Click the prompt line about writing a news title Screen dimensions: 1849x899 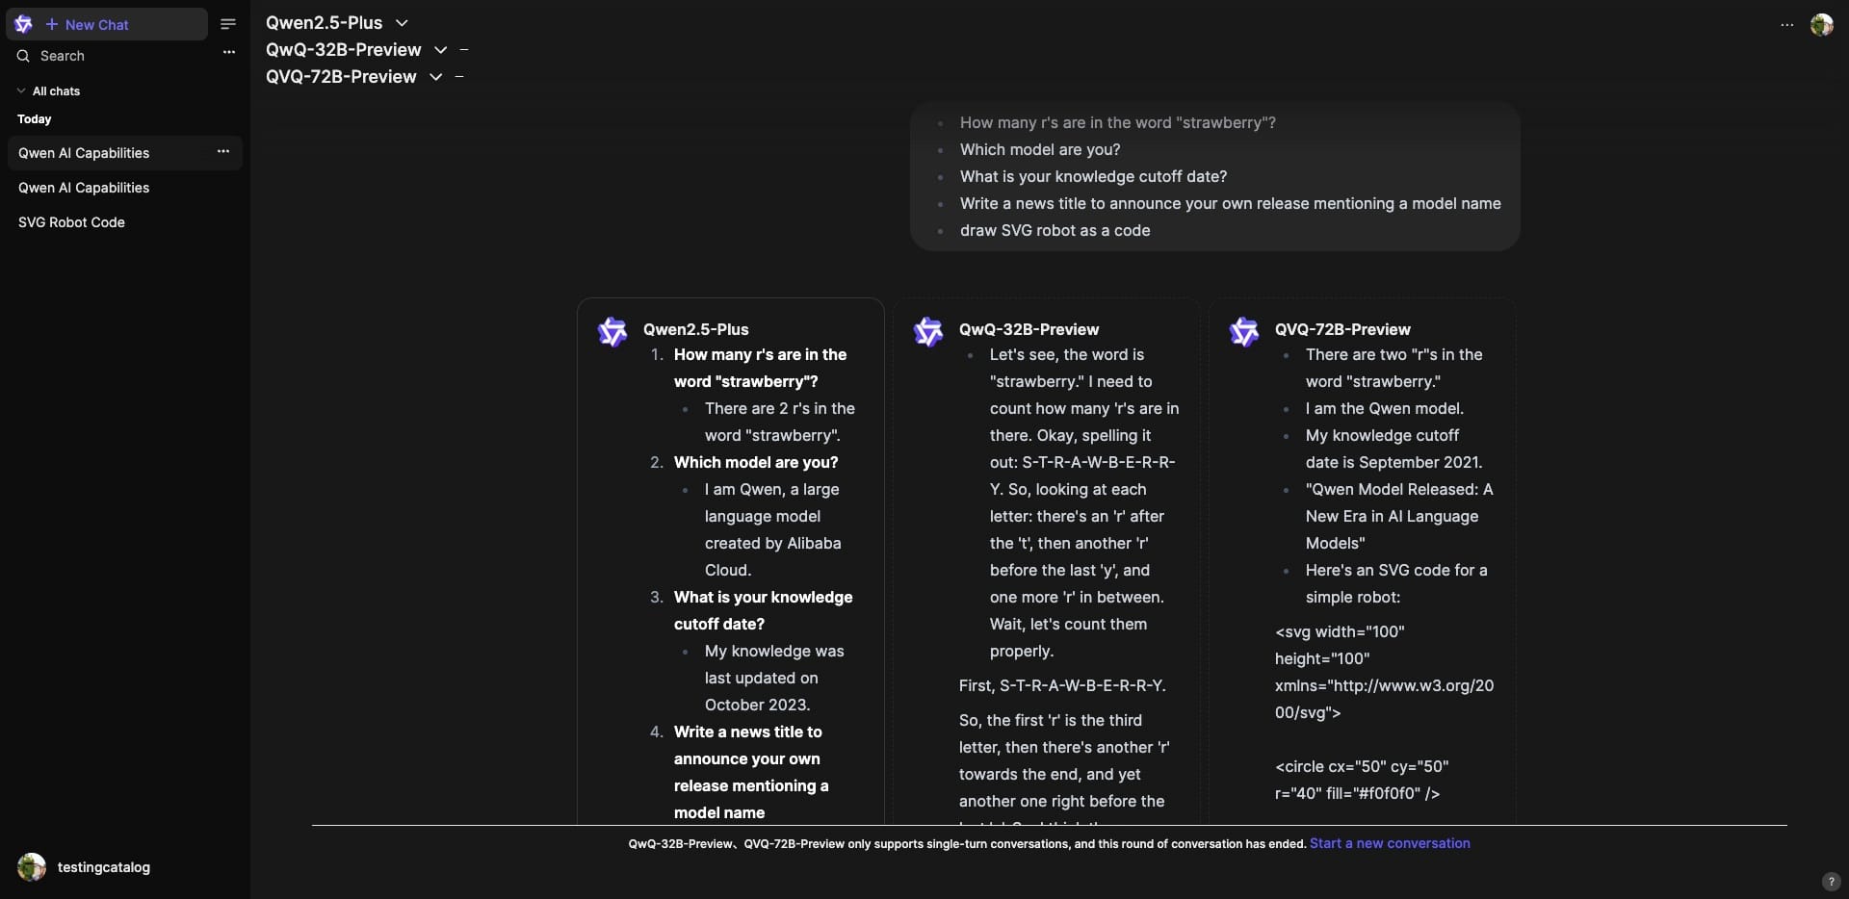click(x=1230, y=204)
